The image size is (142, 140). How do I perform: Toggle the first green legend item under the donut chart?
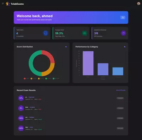tap(48, 79)
